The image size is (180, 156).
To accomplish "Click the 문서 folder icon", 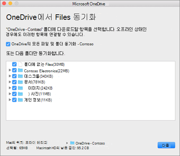I will (20, 82).
